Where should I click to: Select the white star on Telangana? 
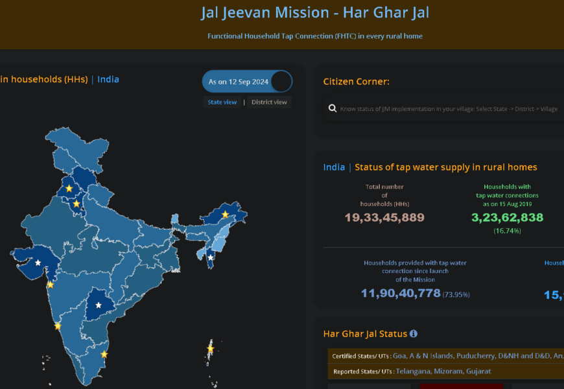point(98,305)
